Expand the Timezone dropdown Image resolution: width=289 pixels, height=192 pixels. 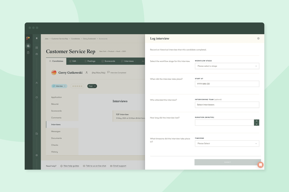click(227, 143)
